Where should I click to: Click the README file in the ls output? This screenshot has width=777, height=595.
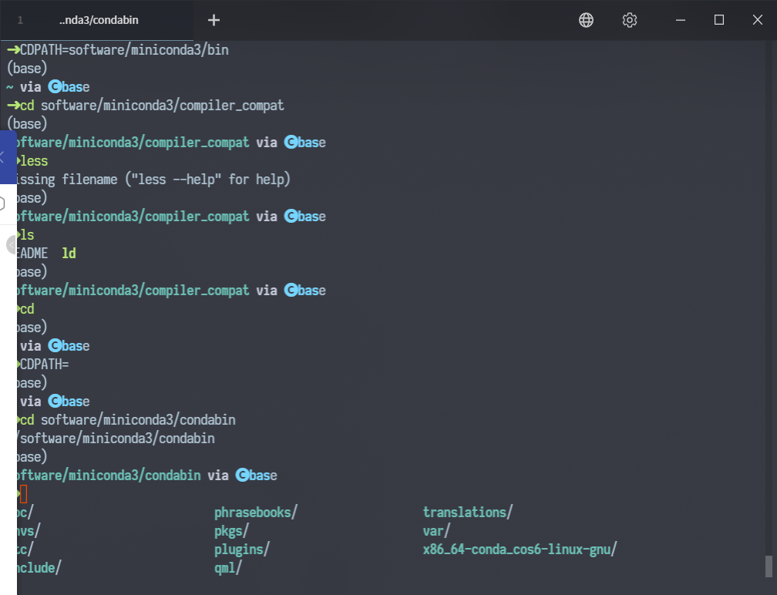pyautogui.click(x=31, y=253)
